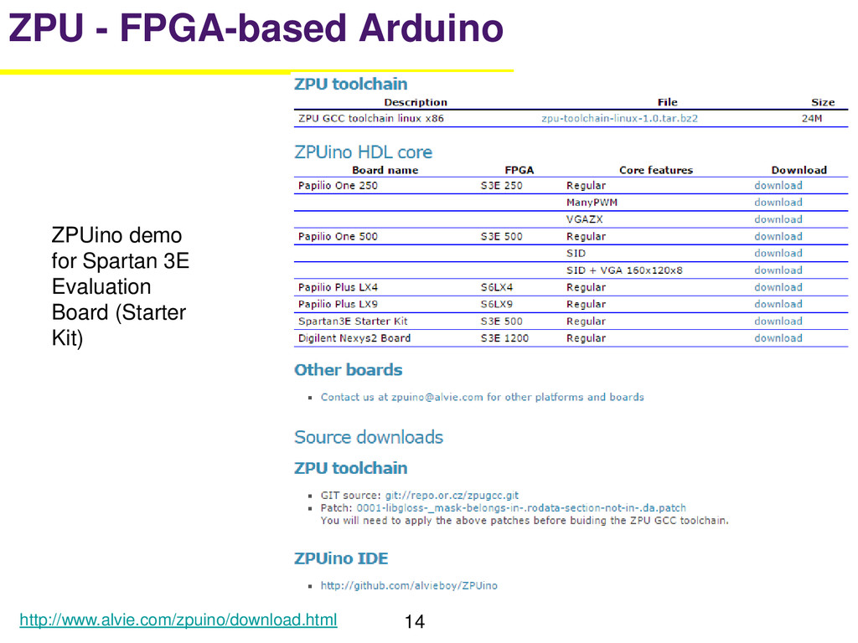This screenshot has height=643, width=858.
Task: Click the 24M size cell
Action: pyautogui.click(x=811, y=118)
